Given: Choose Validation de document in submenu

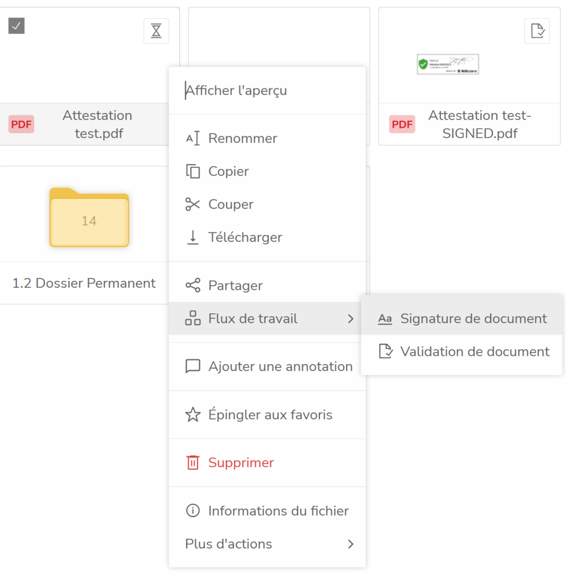Looking at the screenshot, I should click(474, 351).
